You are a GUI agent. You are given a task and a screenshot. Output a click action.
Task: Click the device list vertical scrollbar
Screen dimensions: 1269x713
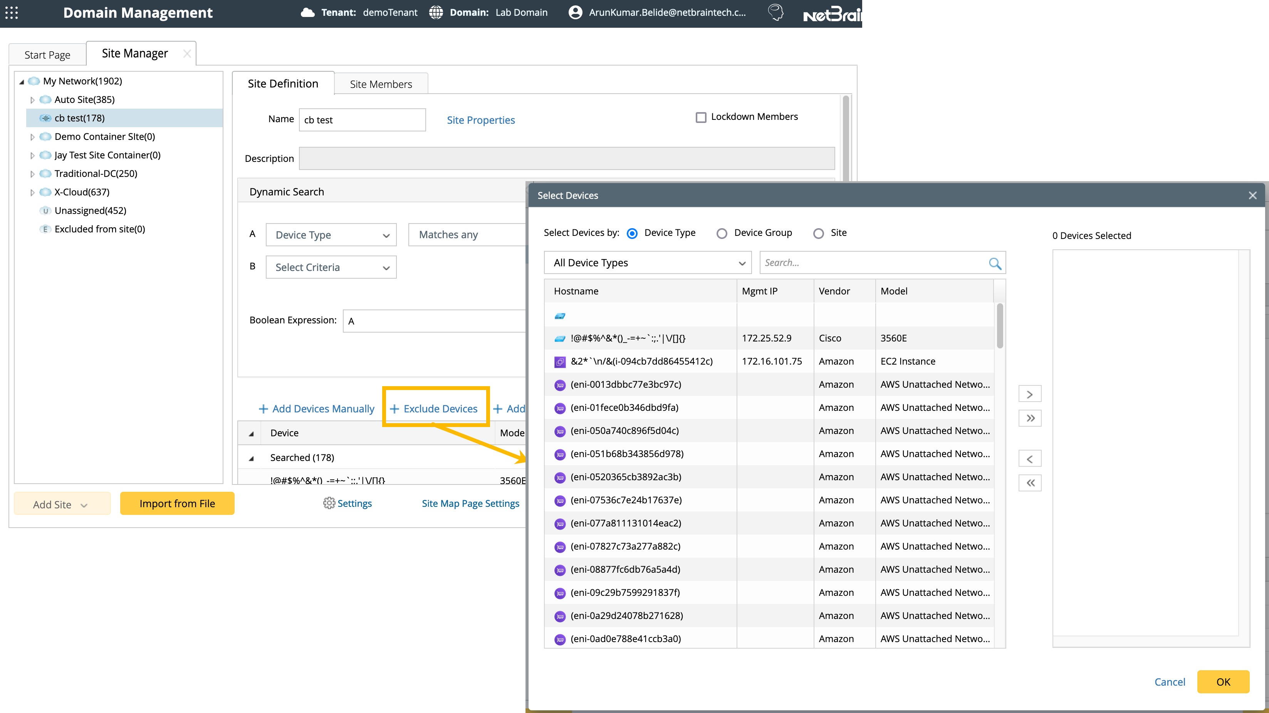click(x=1000, y=325)
